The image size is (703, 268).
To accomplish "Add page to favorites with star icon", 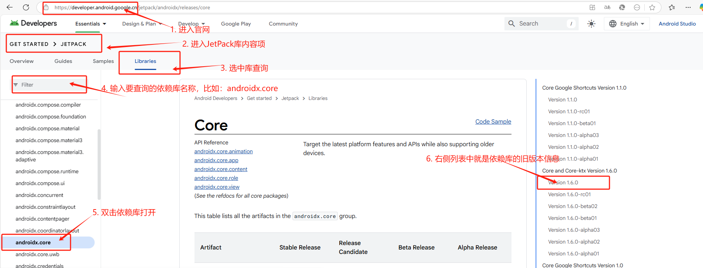I will (x=652, y=7).
